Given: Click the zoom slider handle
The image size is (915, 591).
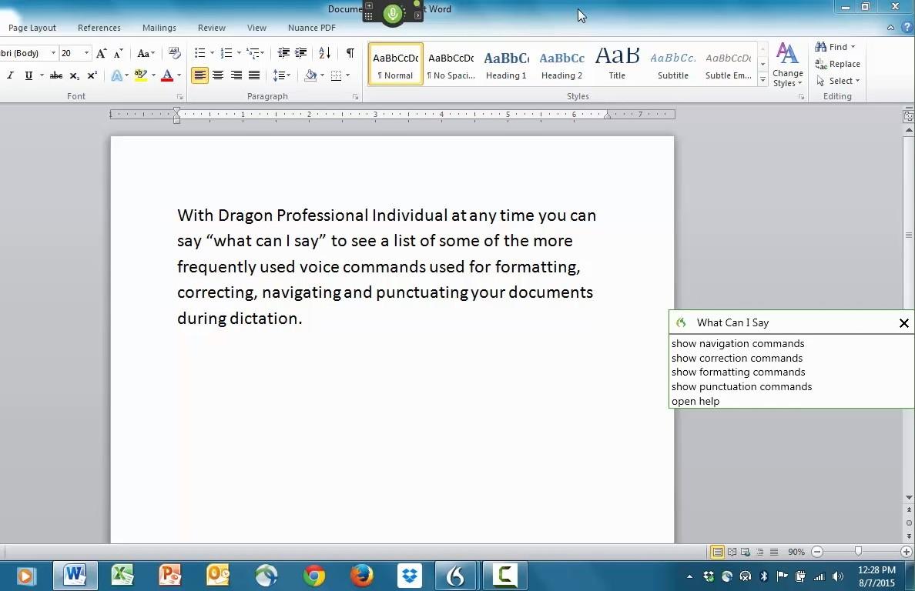Looking at the screenshot, I should coord(858,552).
